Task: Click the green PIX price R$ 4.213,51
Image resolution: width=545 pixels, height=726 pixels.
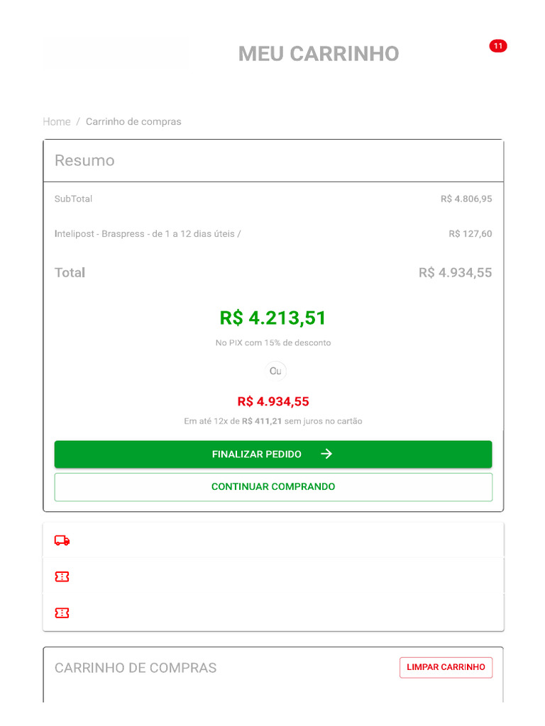Action: [273, 318]
